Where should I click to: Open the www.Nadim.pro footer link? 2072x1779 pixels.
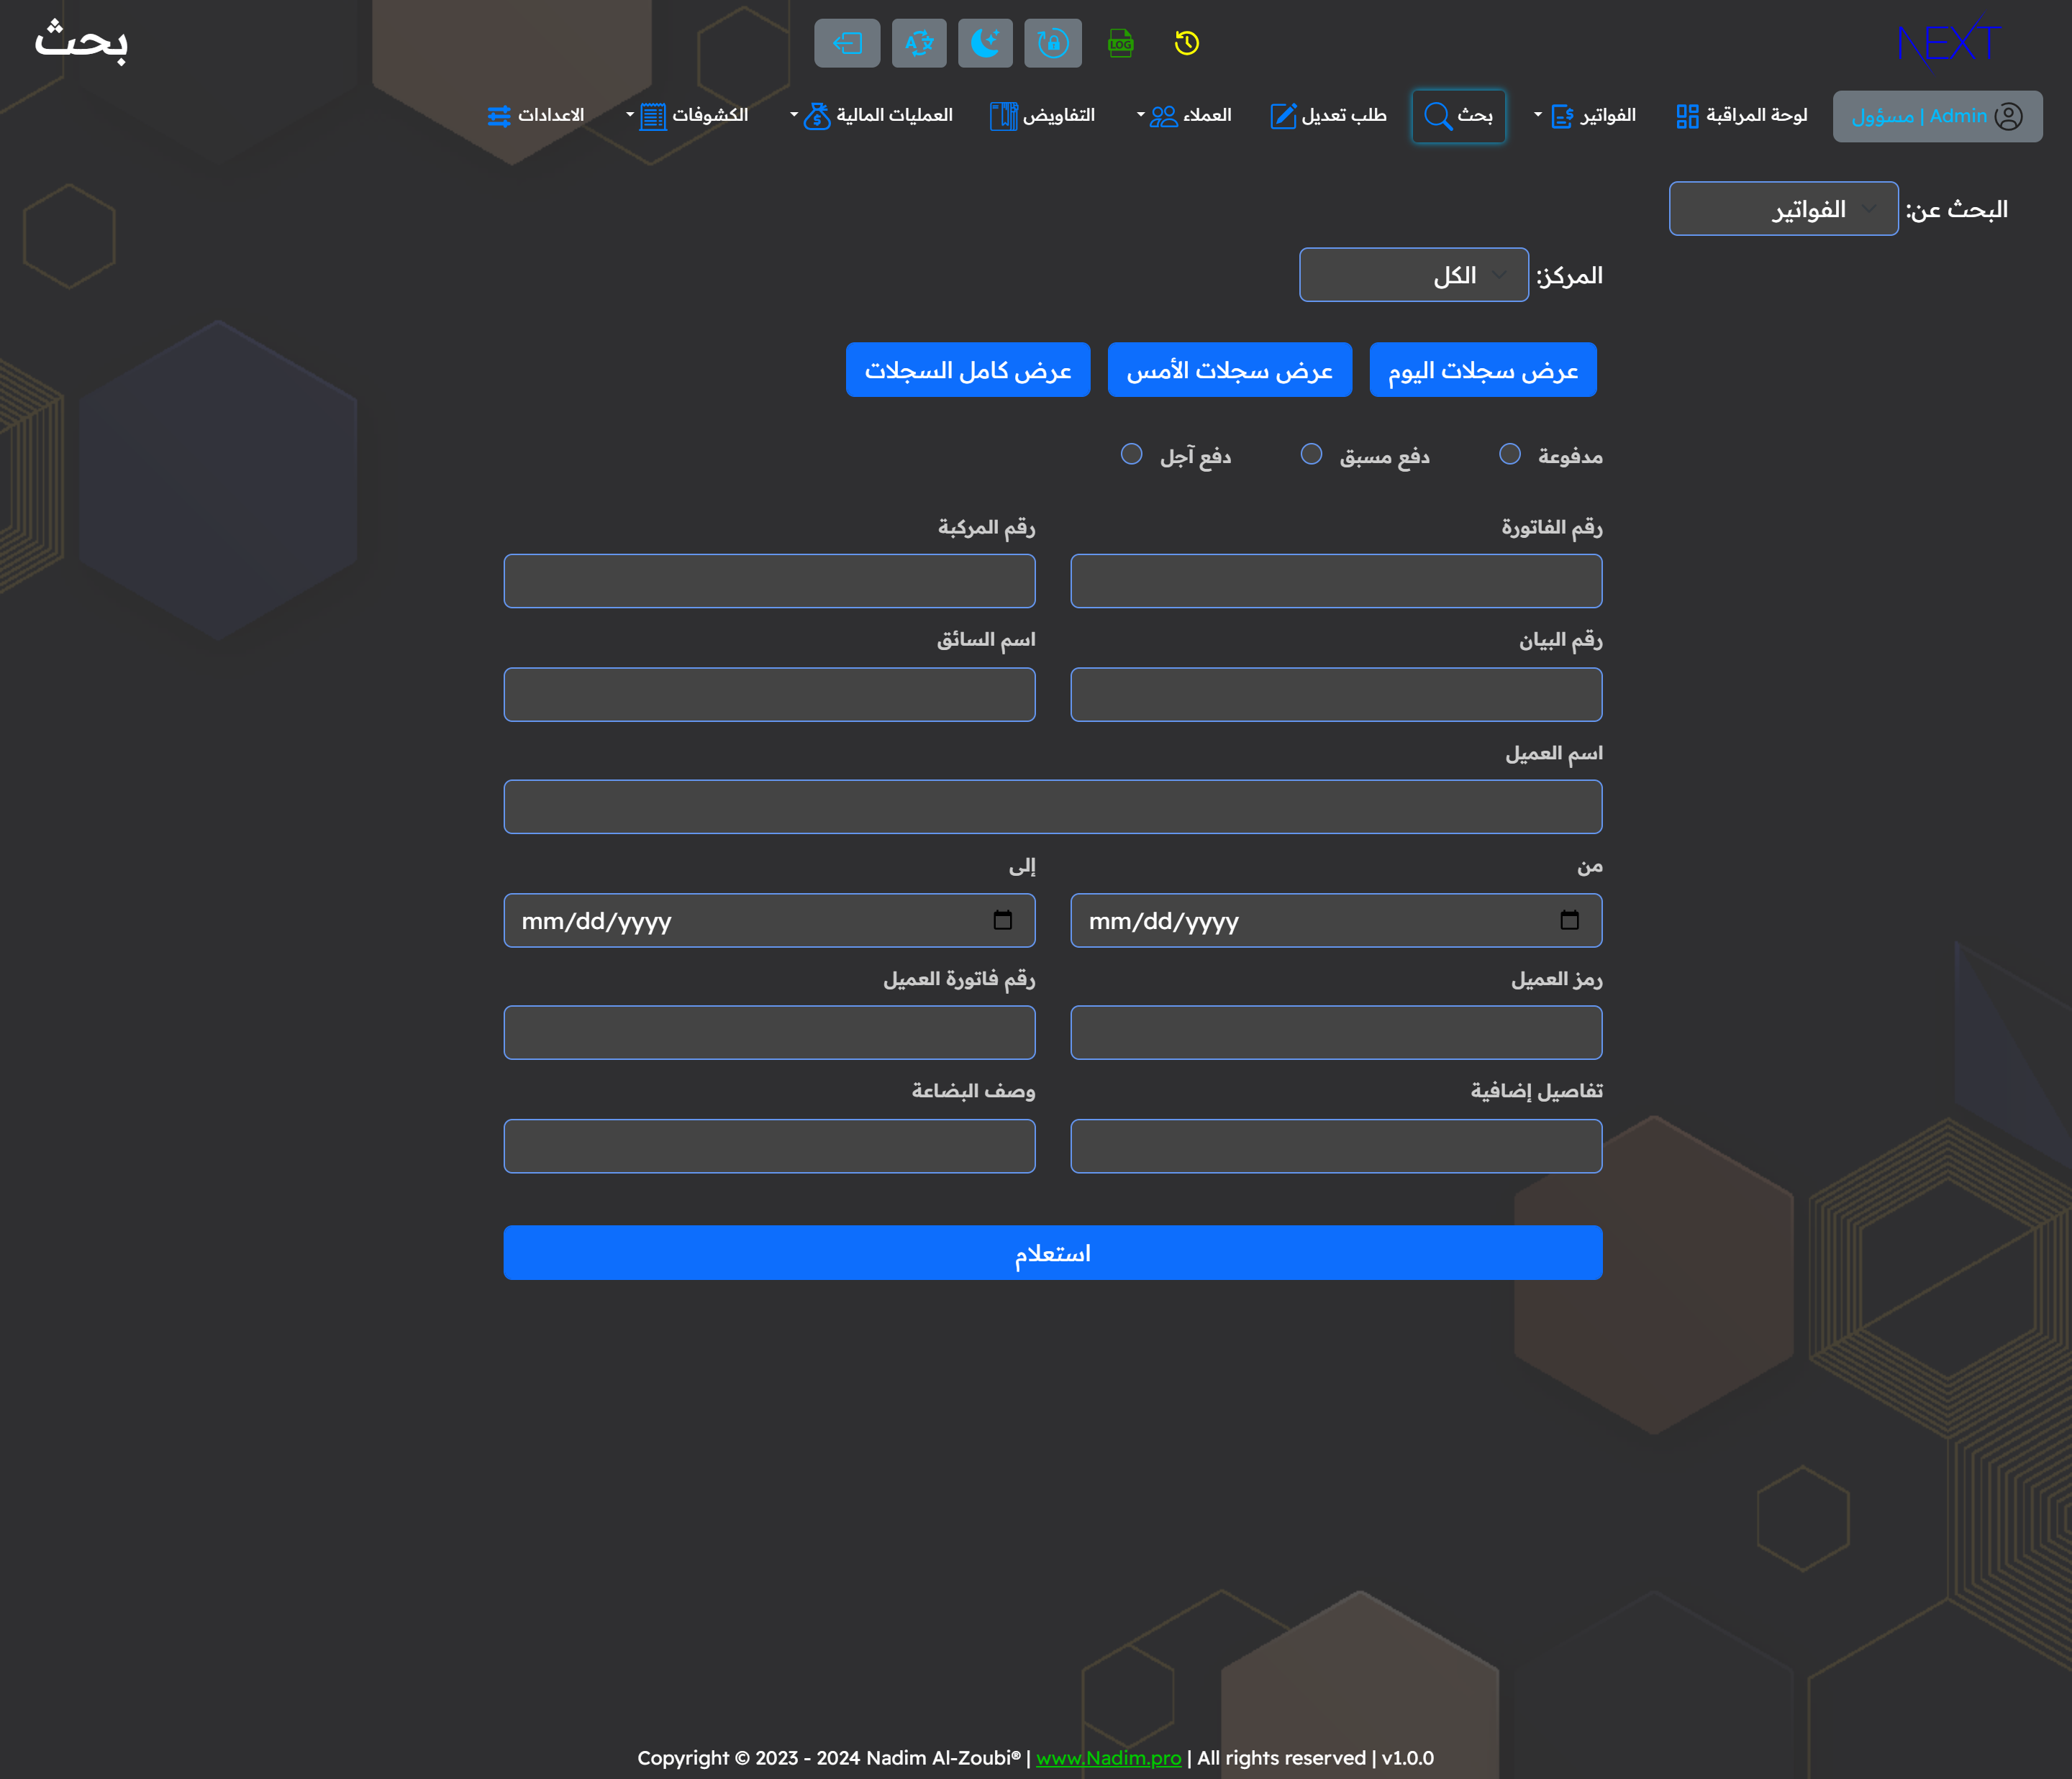pyautogui.click(x=1108, y=1758)
